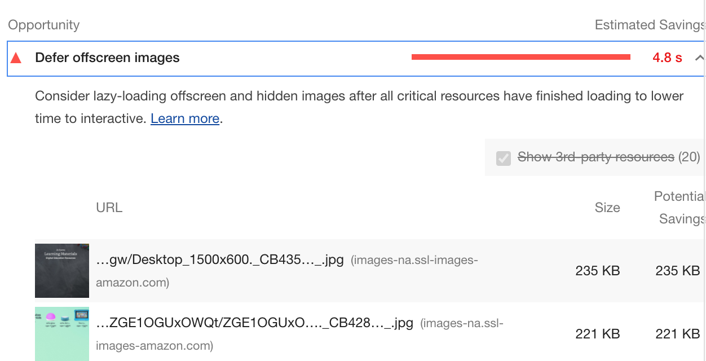Open the ZGE1OGUxOWQt jpg URL
The image size is (706, 361).
pos(255,323)
